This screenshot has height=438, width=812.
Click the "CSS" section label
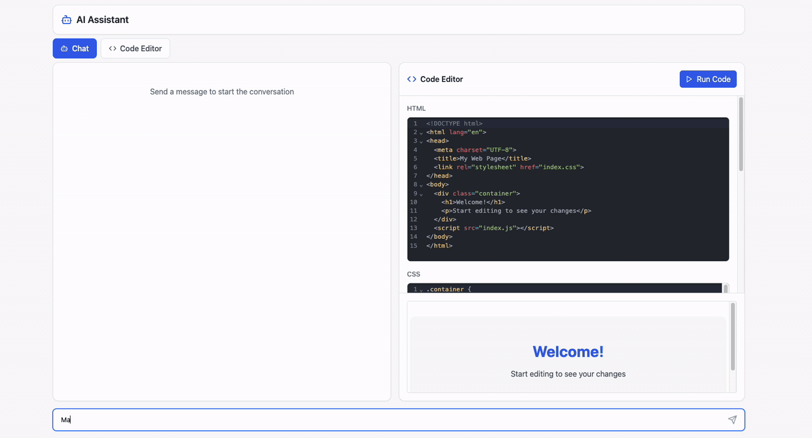pos(413,274)
